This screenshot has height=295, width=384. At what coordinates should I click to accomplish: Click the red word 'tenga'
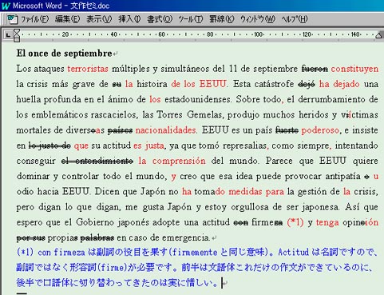(327, 222)
